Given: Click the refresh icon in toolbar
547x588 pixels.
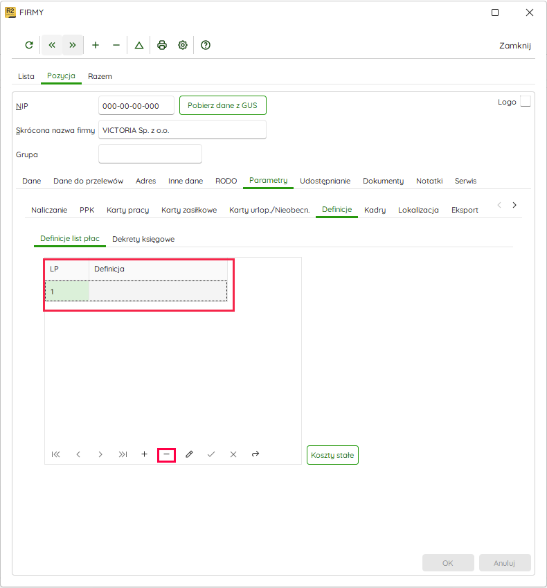Looking at the screenshot, I should coord(29,46).
